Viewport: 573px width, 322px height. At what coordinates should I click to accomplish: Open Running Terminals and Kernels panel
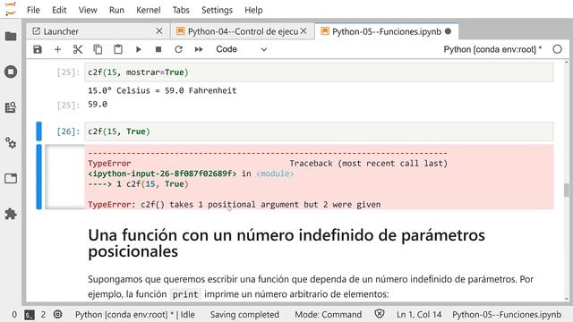(11, 72)
